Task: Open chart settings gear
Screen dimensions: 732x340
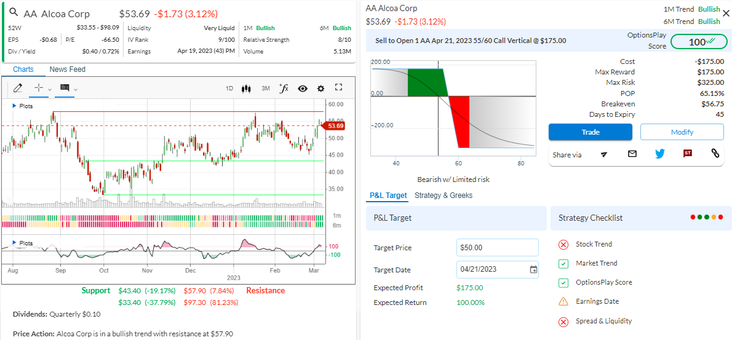Action: pyautogui.click(x=320, y=88)
